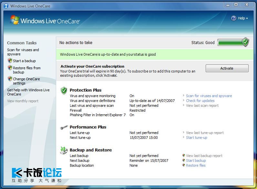Open View monthly report
The width and height of the screenshot is (257, 189).
pos(23,101)
